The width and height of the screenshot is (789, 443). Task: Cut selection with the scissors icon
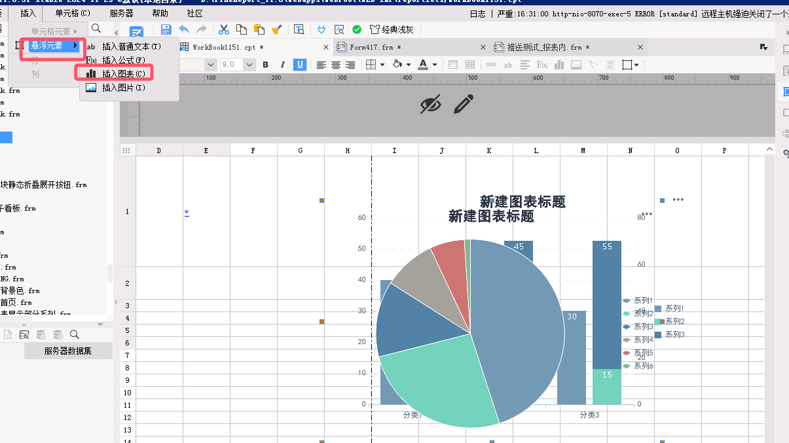224,29
